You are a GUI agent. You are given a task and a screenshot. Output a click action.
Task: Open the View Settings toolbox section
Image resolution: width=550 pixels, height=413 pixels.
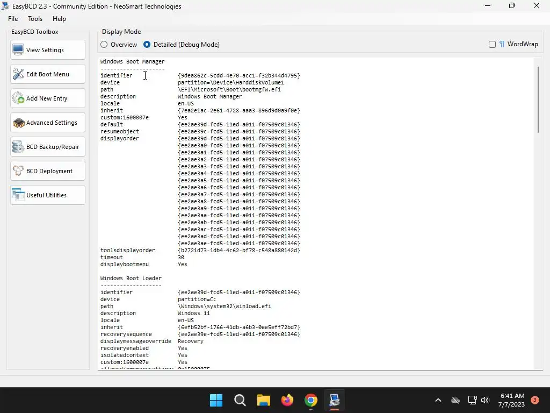tap(48, 50)
